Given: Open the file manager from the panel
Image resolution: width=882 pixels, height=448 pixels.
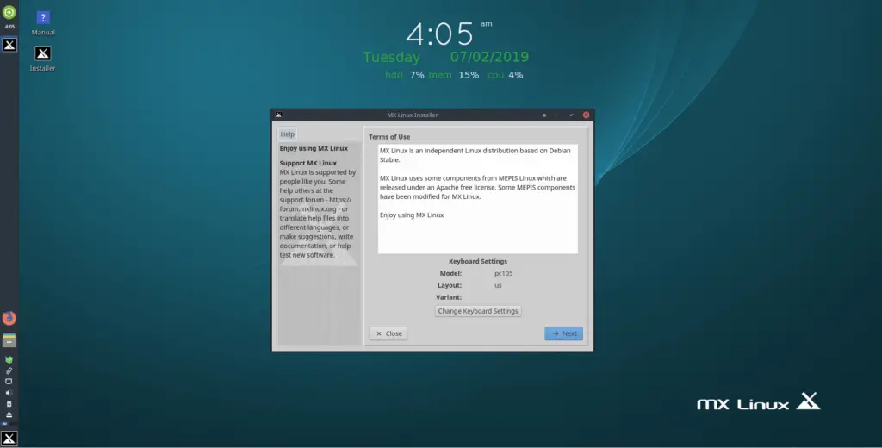Looking at the screenshot, I should pos(9,340).
